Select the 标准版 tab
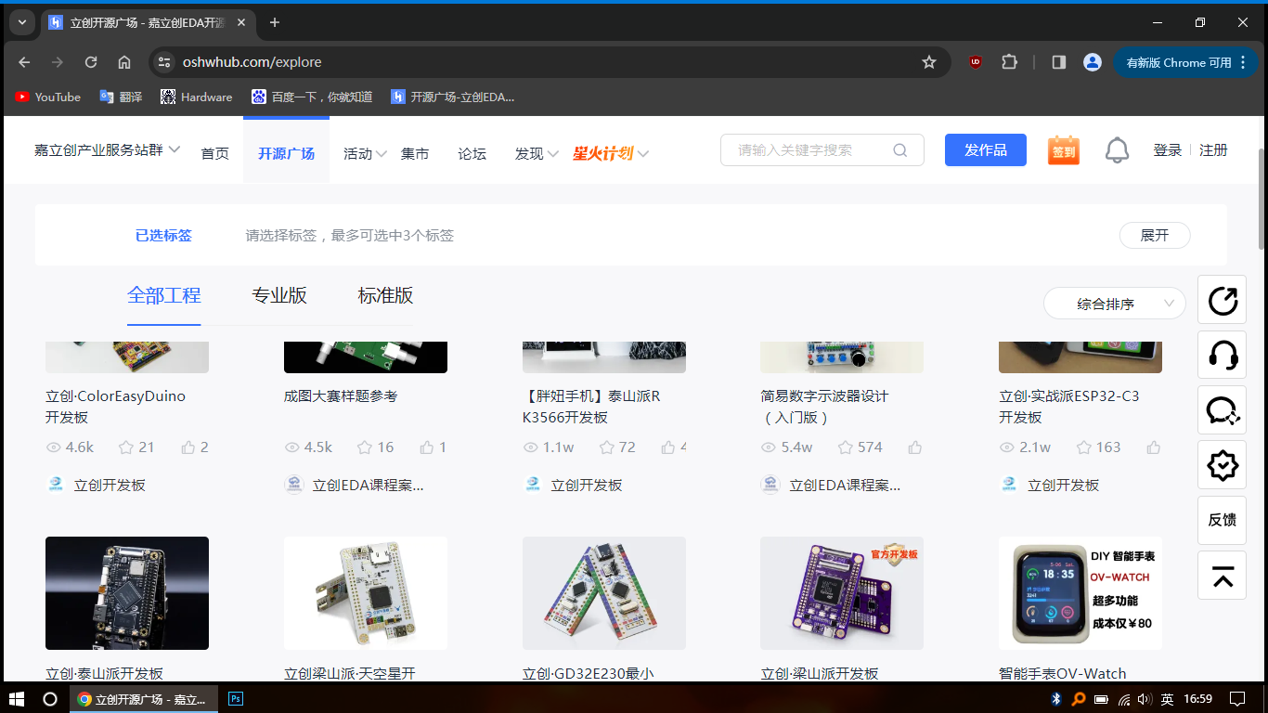The width and height of the screenshot is (1268, 713). pos(385,296)
